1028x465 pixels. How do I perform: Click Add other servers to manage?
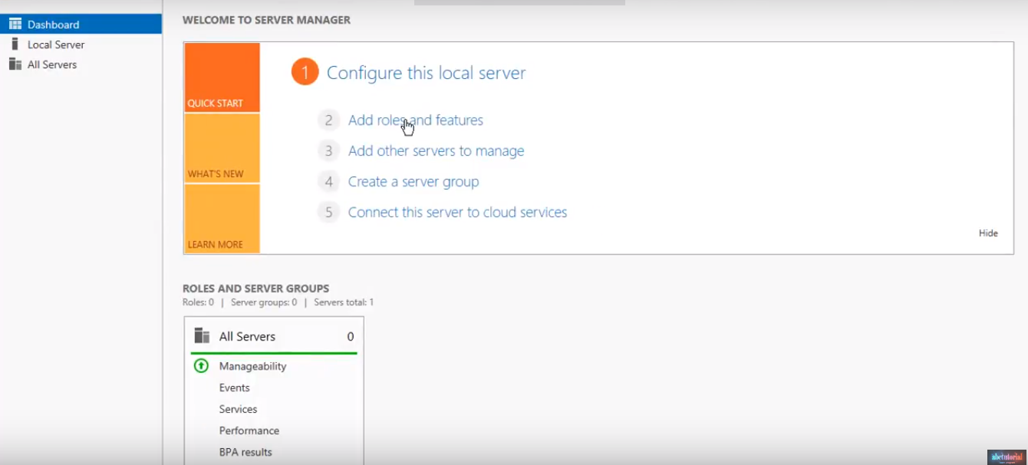pos(436,150)
